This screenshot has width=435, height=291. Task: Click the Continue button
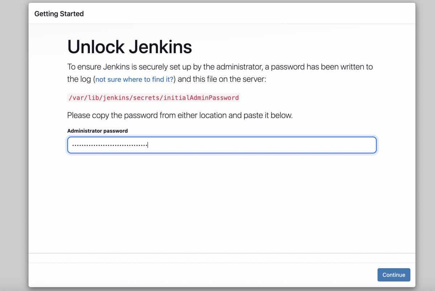394,275
